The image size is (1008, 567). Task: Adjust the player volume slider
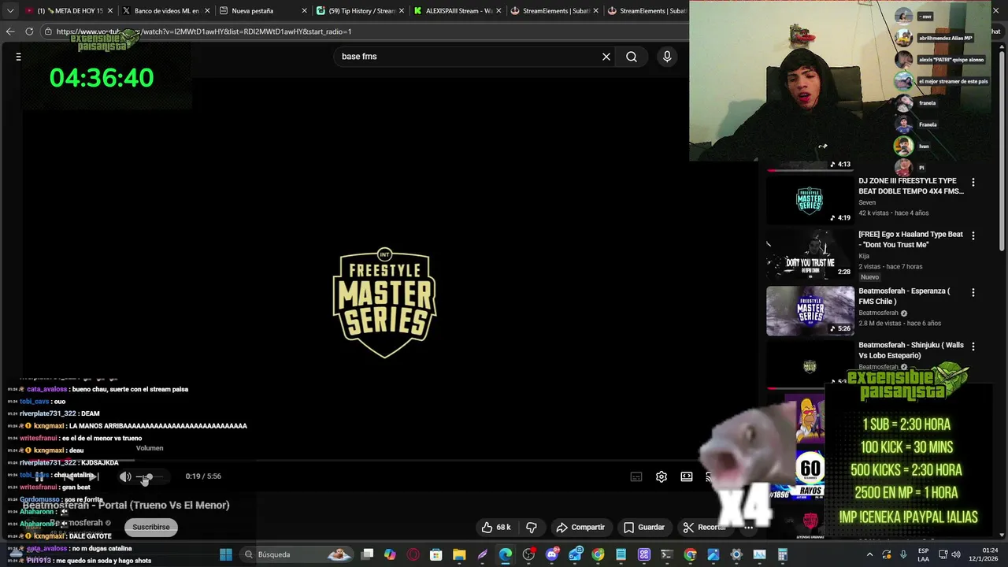point(150,476)
